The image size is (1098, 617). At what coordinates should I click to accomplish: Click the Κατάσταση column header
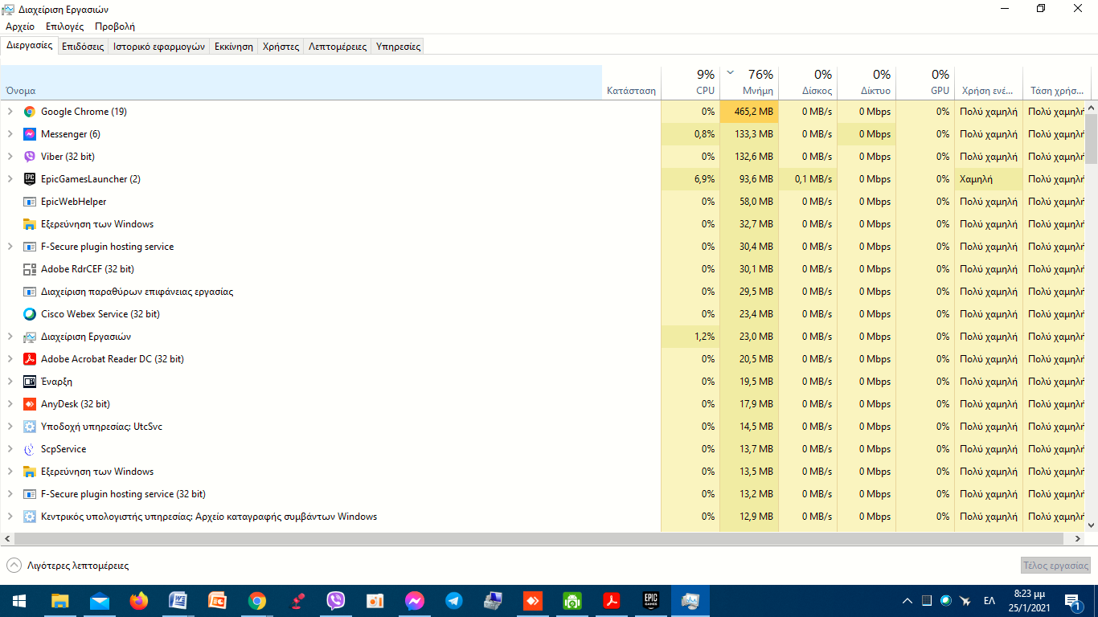(x=631, y=82)
